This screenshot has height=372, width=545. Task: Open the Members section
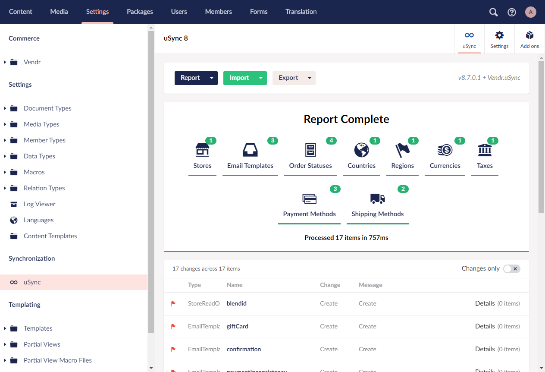coord(219,12)
